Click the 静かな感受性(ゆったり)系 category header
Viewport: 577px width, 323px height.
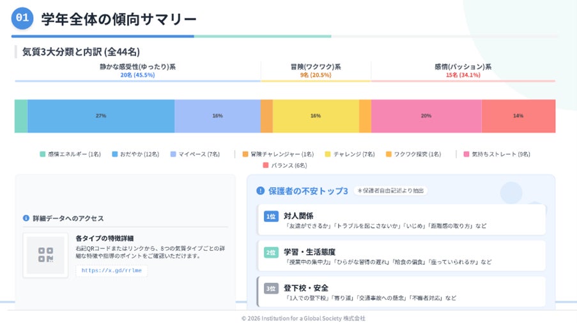click(x=137, y=67)
